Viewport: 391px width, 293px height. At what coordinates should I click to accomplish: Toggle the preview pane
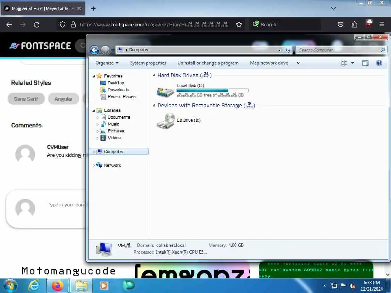(x=365, y=63)
